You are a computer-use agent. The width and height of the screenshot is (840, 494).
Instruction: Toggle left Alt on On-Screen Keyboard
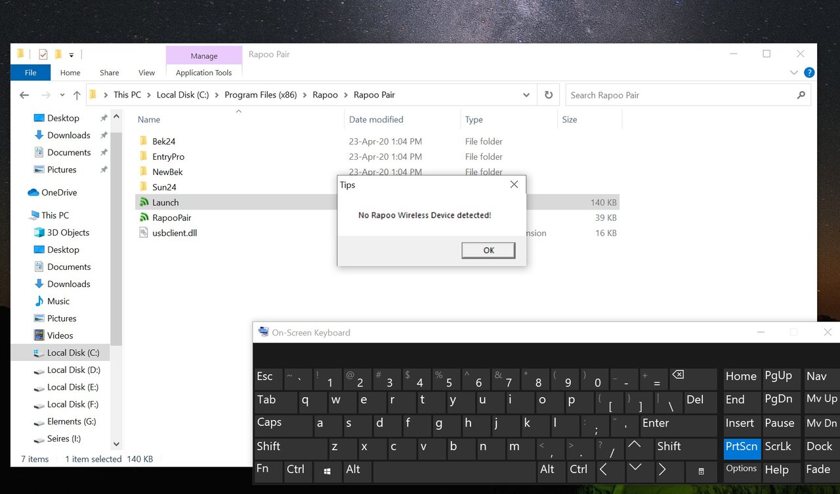click(356, 472)
